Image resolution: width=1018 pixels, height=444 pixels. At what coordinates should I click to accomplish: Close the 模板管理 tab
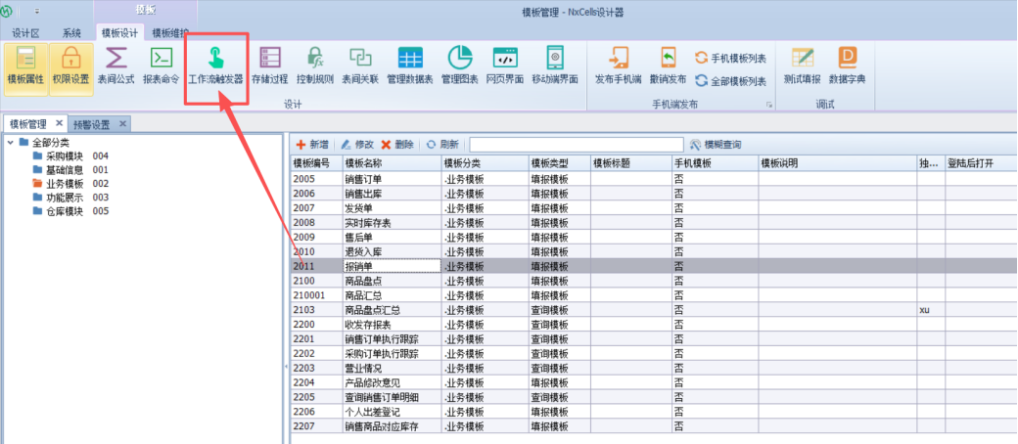[x=59, y=123]
